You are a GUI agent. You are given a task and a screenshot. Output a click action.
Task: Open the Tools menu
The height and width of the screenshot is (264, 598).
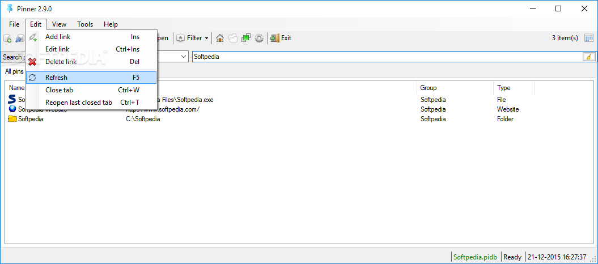tap(85, 24)
